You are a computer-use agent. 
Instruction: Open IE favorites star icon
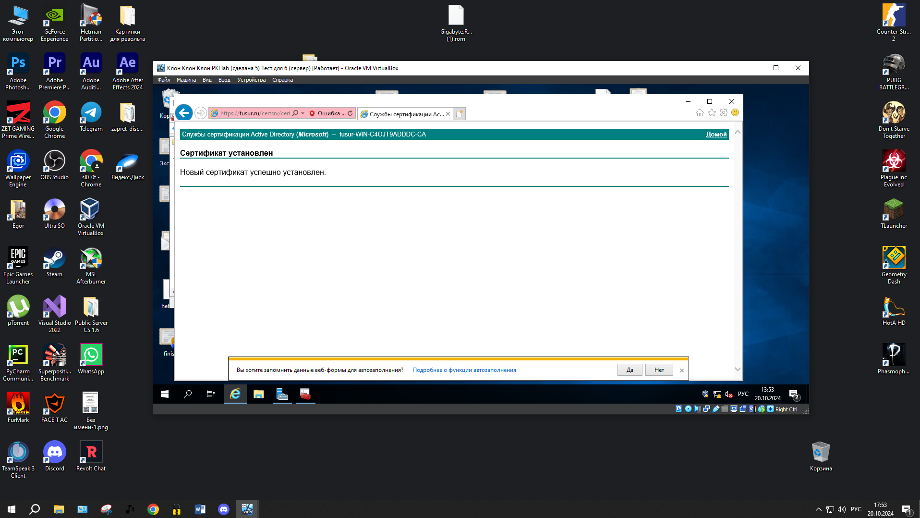click(x=712, y=112)
